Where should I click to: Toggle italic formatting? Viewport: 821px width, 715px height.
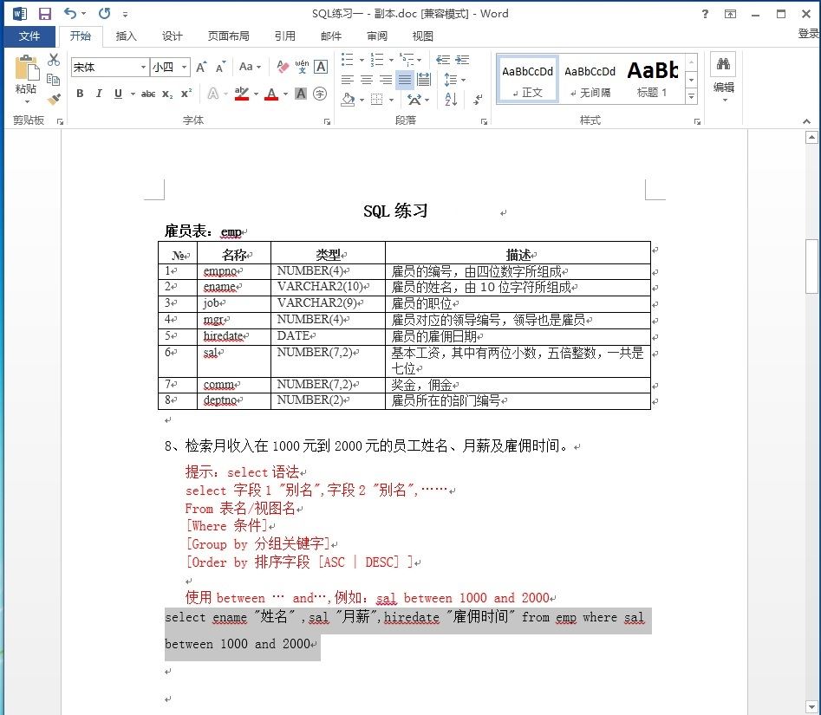(99, 94)
